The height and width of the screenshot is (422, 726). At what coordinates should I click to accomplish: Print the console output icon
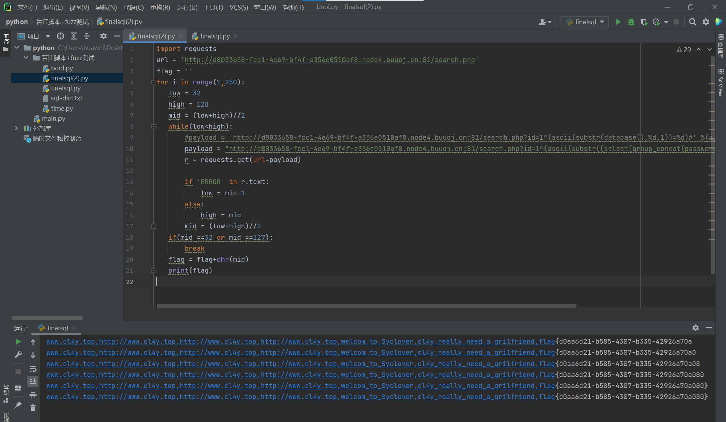point(33,395)
